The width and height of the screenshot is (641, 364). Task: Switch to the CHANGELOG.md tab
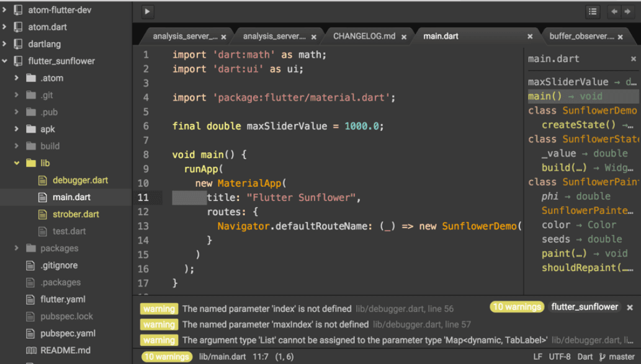364,37
